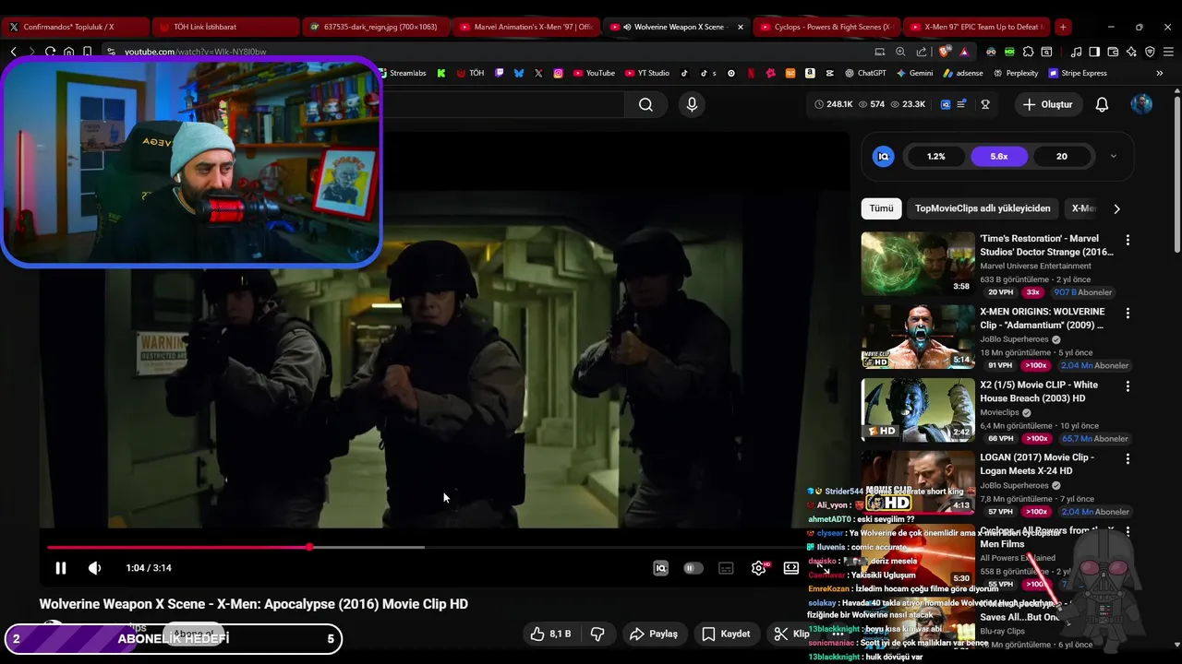
Task: Switch to Cyclops Powers & Fight Scenes tab
Action: coord(826,27)
